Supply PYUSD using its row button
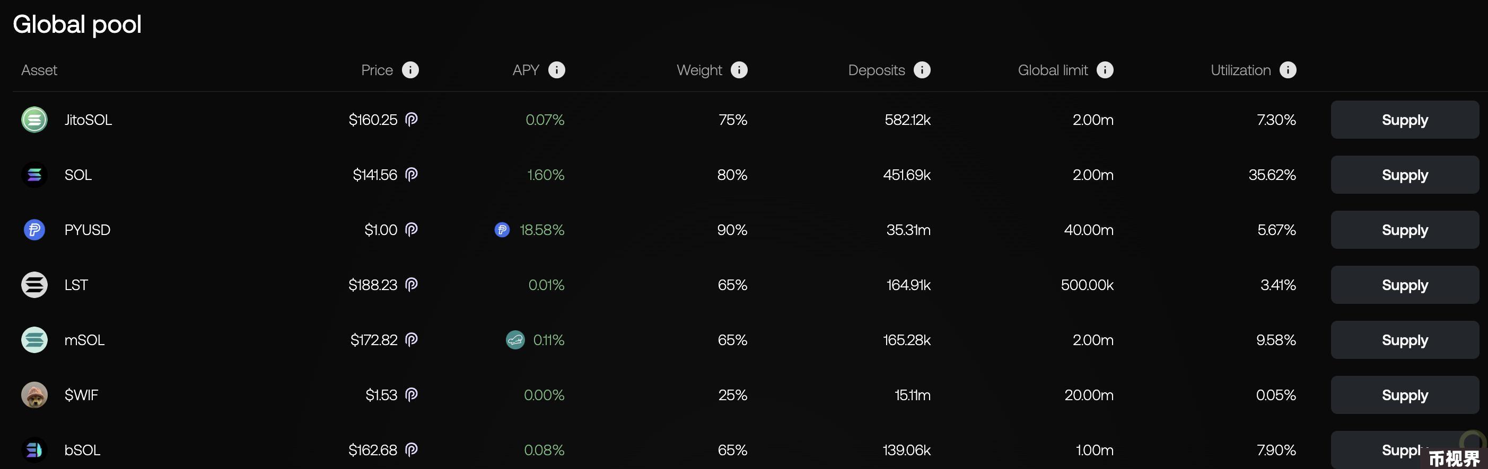This screenshot has height=469, width=1488. pyautogui.click(x=1405, y=230)
